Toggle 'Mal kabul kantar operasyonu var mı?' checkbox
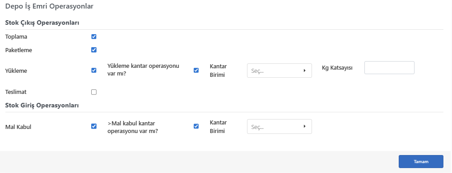Viewport: 452px width, 173px height. point(196,126)
